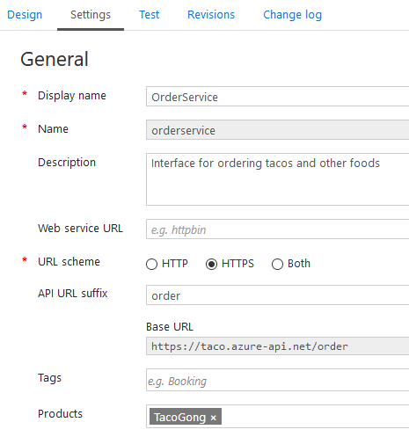Open the Test tab
409x444 pixels.
(x=150, y=15)
